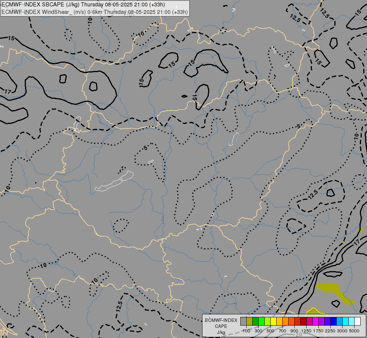Click the large white-outlined Lake Balaton shape
367x338 pixels.
tap(114, 181)
